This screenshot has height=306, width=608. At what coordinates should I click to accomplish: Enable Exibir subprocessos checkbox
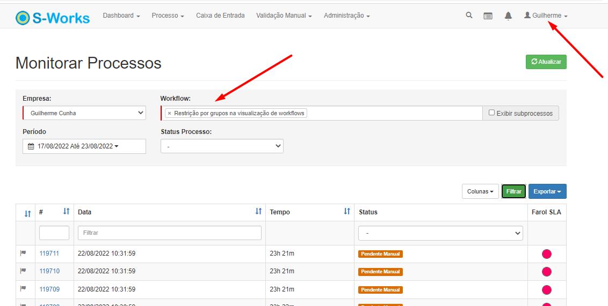(x=491, y=113)
